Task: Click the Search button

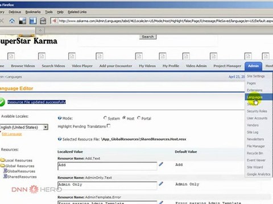Action: click(148, 37)
